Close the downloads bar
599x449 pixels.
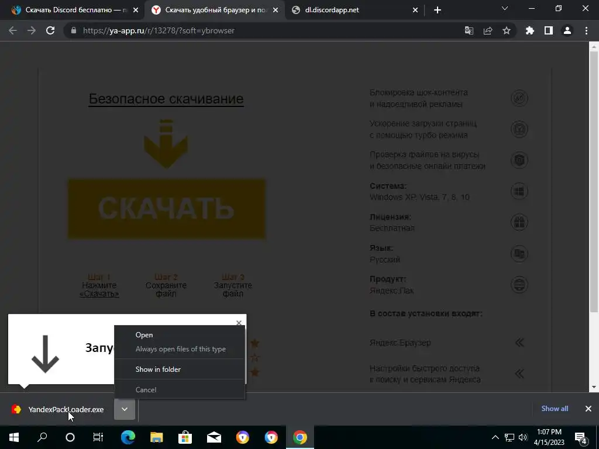pos(588,409)
